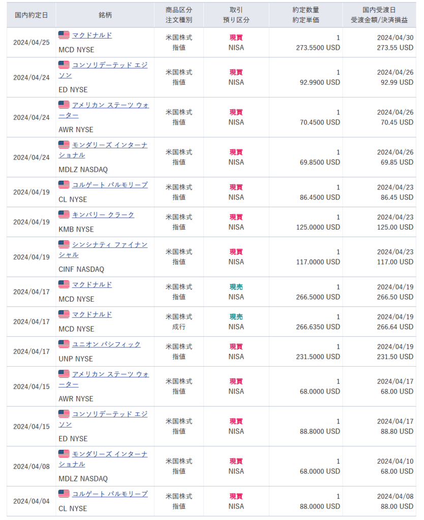424x520 pixels.
Task: Click the 現売 label for the 成行 MCD order
Action: pyautogui.click(x=236, y=317)
